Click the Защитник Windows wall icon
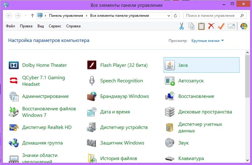The width and height of the screenshot is (252, 165). pos(91,143)
